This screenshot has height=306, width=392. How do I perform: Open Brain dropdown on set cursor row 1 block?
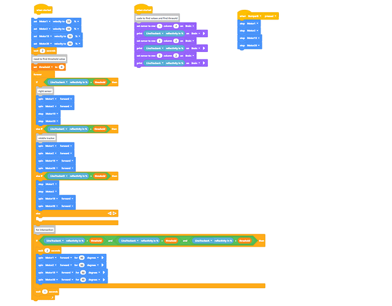[x=190, y=26]
